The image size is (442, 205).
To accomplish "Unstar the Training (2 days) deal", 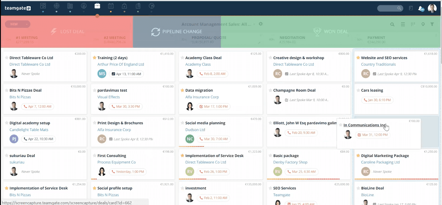I will 94,58.
